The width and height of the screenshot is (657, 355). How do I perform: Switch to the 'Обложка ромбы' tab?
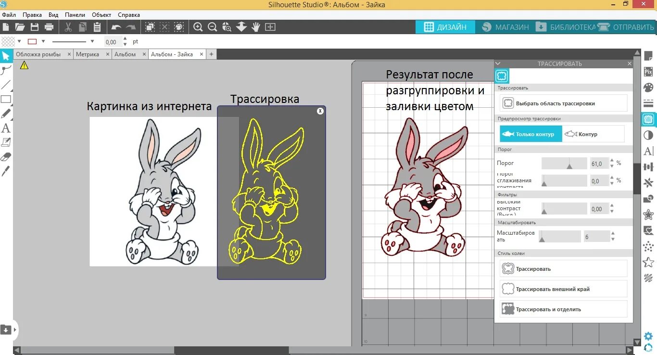[x=38, y=54]
